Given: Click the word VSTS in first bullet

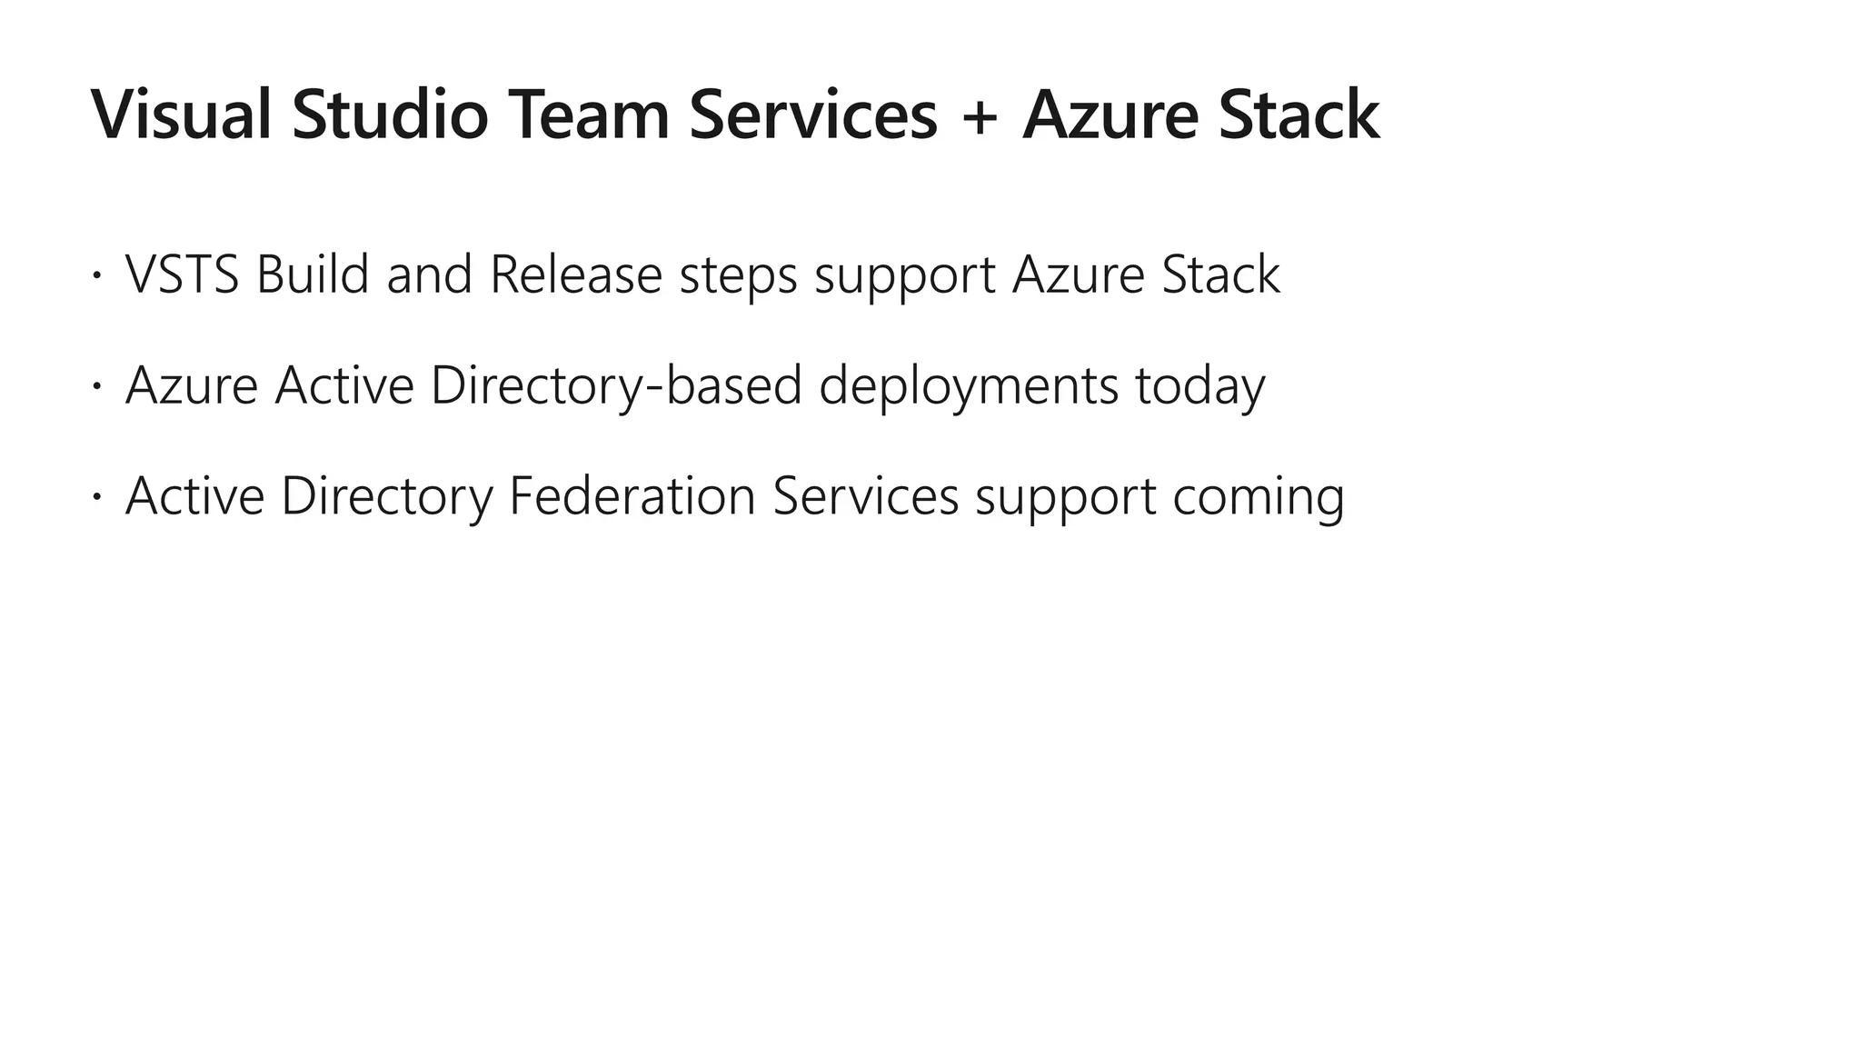Looking at the screenshot, I should point(182,274).
